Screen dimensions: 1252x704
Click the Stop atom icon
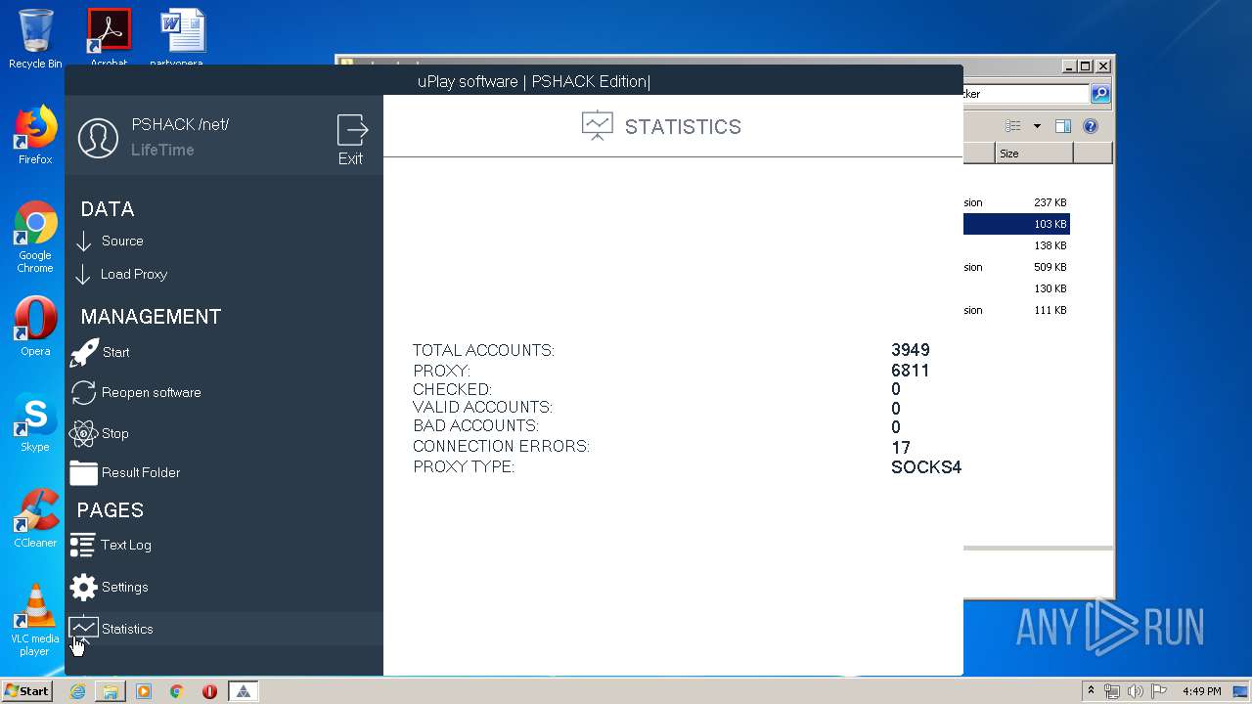(x=83, y=433)
